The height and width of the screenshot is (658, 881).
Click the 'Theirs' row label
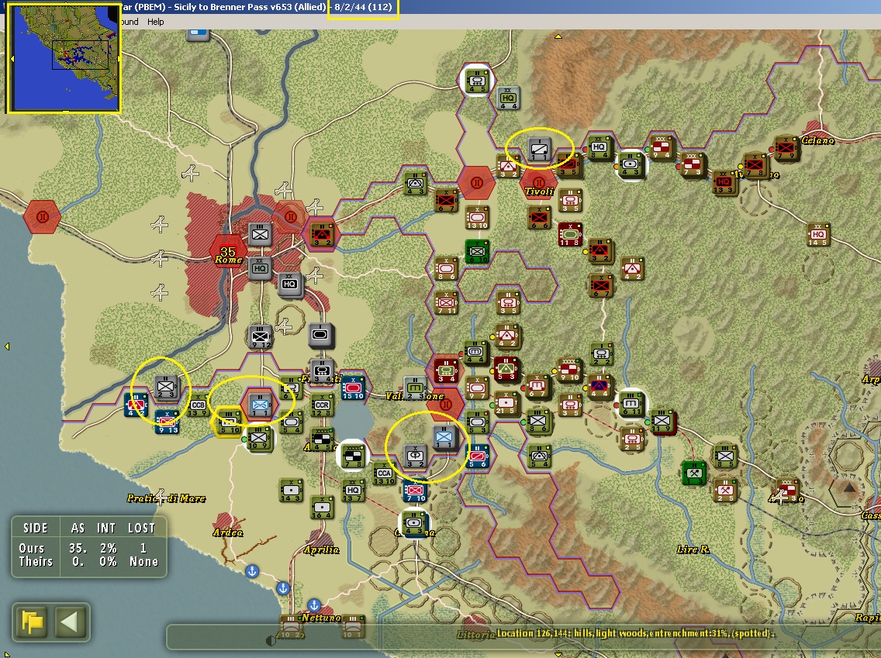tap(36, 561)
